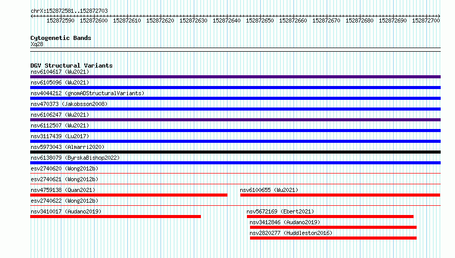The height and width of the screenshot is (258, 455).
Task: Open nsv6112507 (Wu2021) variant details
Action: pos(60,125)
